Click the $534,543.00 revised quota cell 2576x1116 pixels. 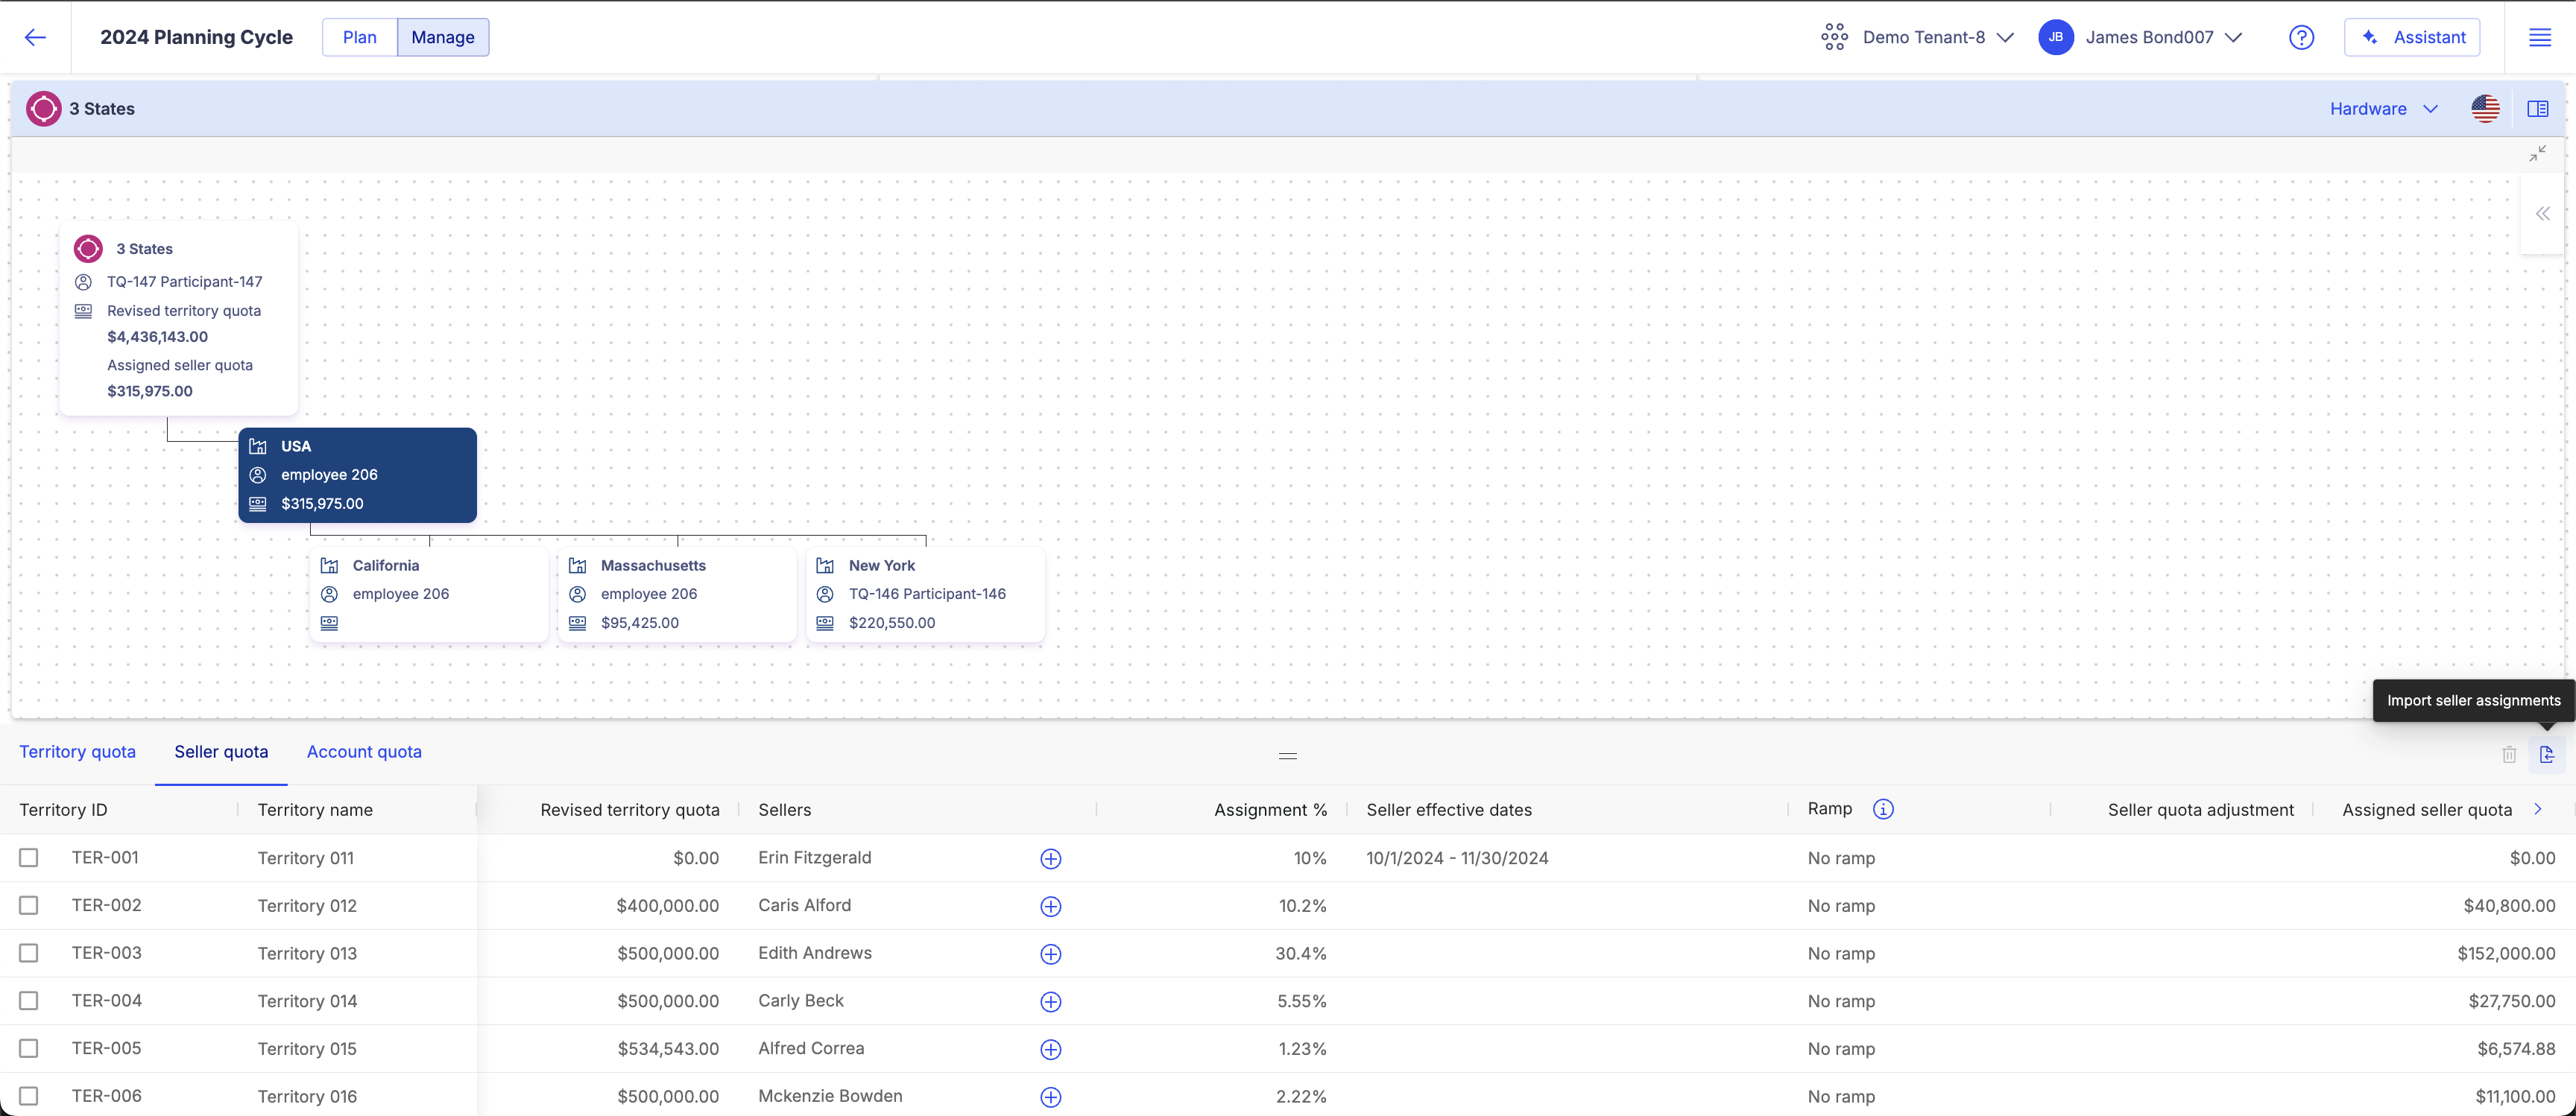[x=668, y=1049]
